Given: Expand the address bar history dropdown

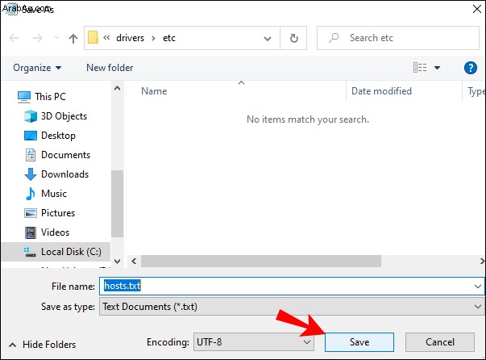Looking at the screenshot, I should 268,39.
